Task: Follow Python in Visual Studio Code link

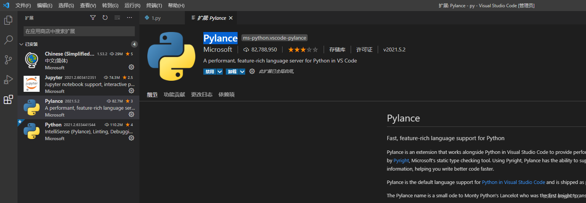Action: click(514, 182)
